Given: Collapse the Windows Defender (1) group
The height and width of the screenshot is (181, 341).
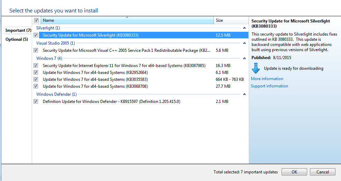Looking at the screenshot, I should point(244,94).
